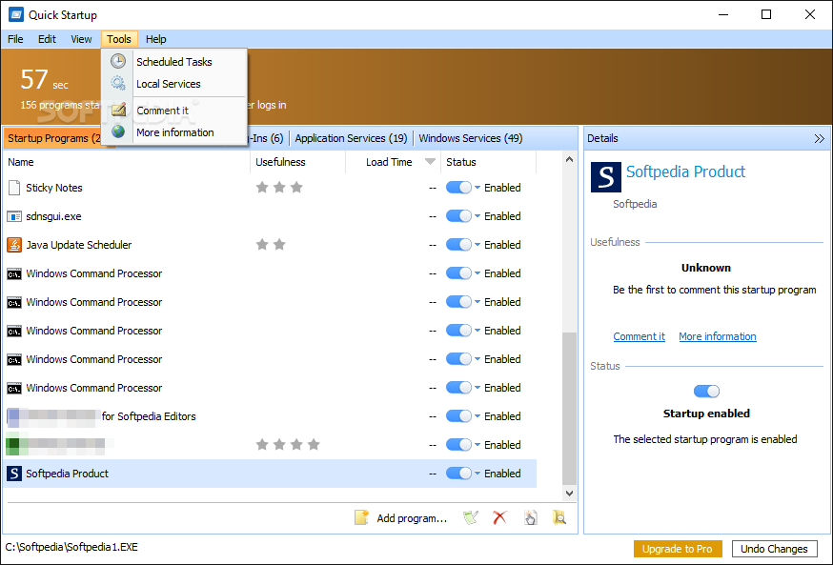Open status dropdown for four-star blurred entry
This screenshot has height=565, width=833.
(x=477, y=445)
